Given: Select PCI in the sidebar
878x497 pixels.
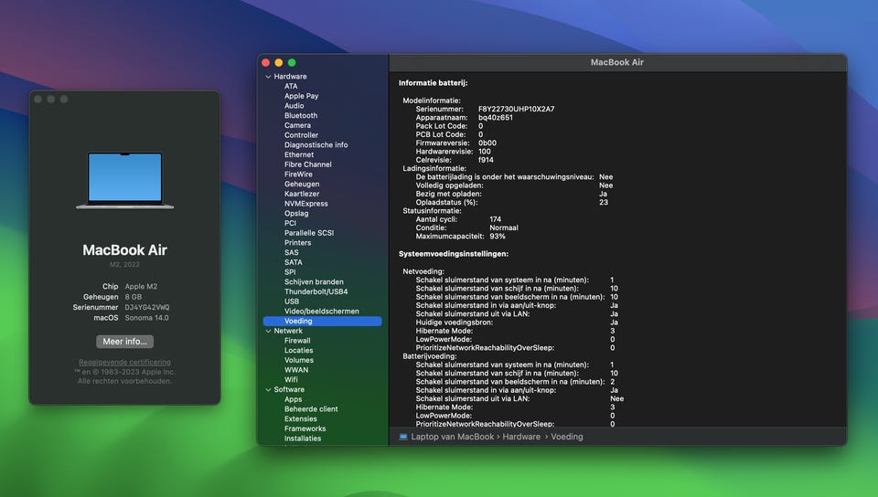Looking at the screenshot, I should pos(290,223).
